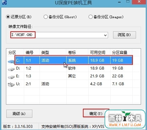Click the C: drive icon in partition list
This screenshot has width=147, height=130.
(11, 61)
